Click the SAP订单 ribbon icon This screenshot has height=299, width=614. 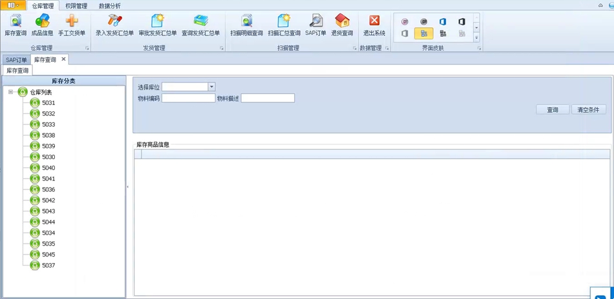[x=315, y=25]
